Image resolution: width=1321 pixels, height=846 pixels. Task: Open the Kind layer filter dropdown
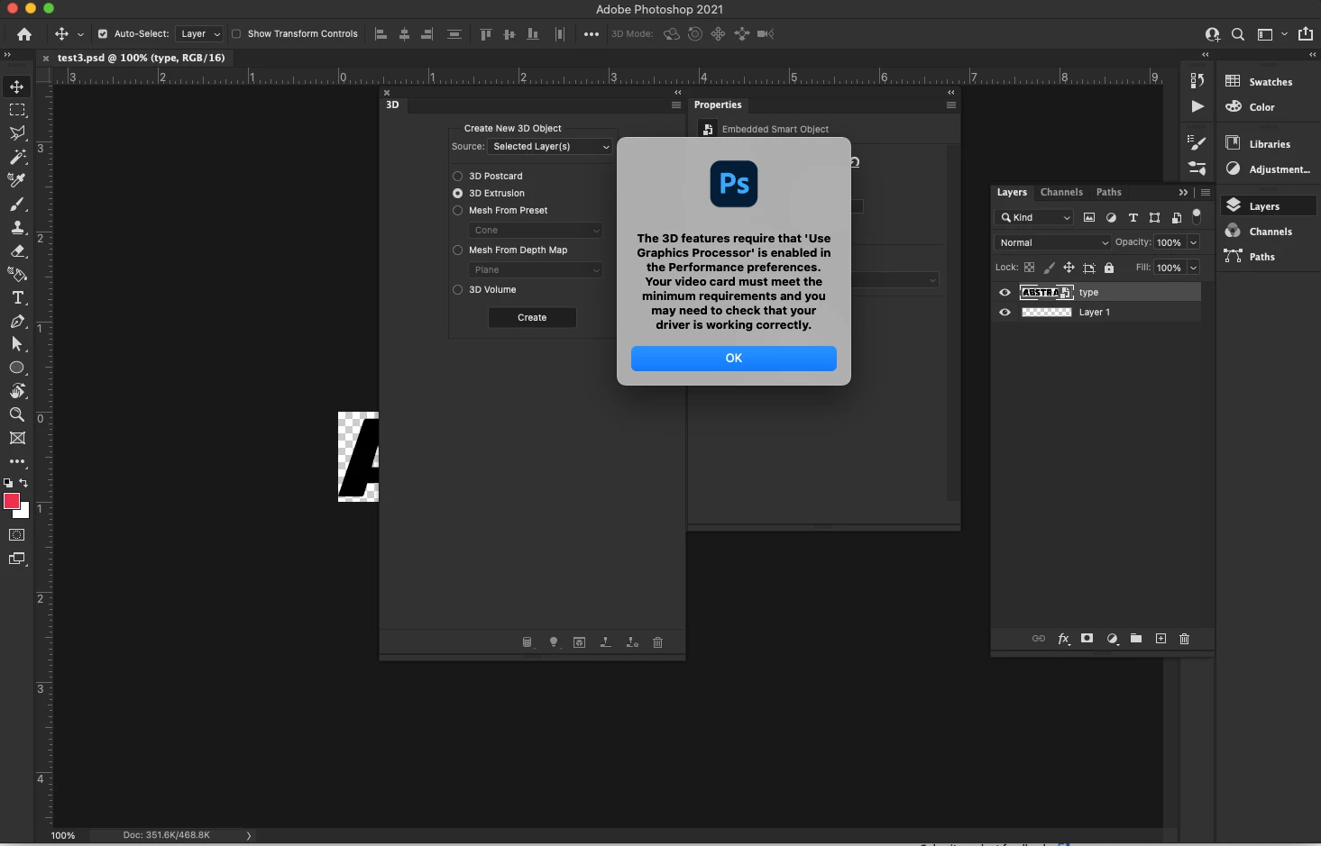pos(1034,217)
